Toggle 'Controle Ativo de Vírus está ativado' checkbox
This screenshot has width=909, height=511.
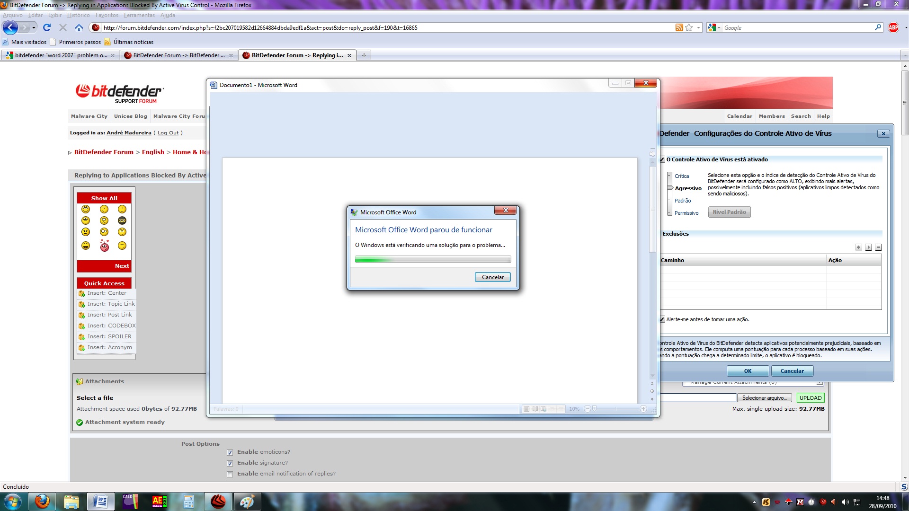(662, 160)
